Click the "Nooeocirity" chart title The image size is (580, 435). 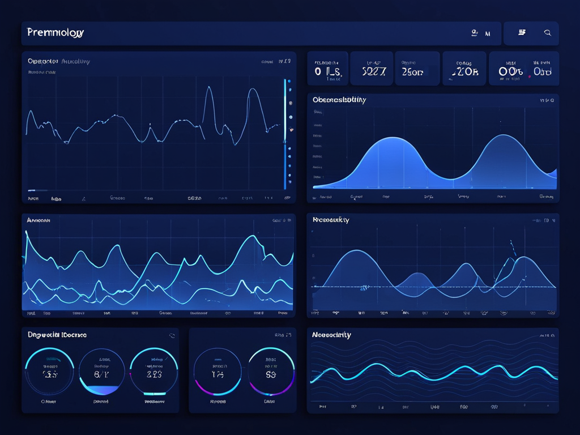point(331,335)
